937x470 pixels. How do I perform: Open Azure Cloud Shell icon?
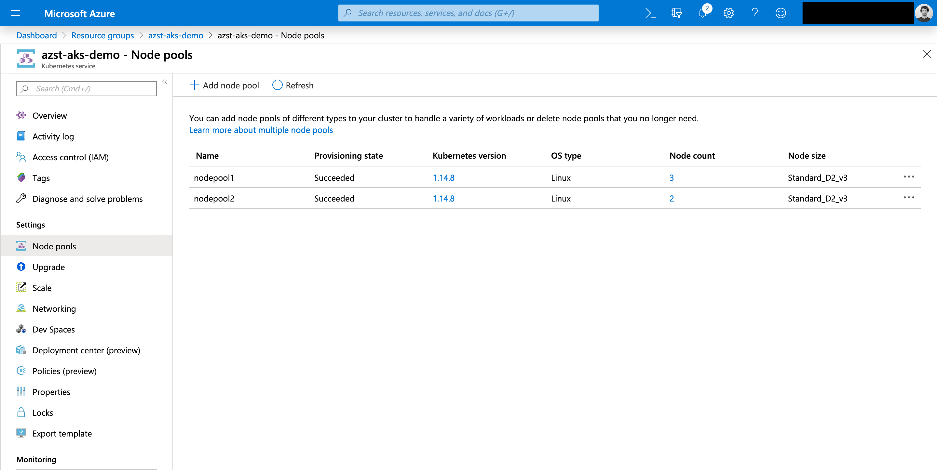coord(650,13)
